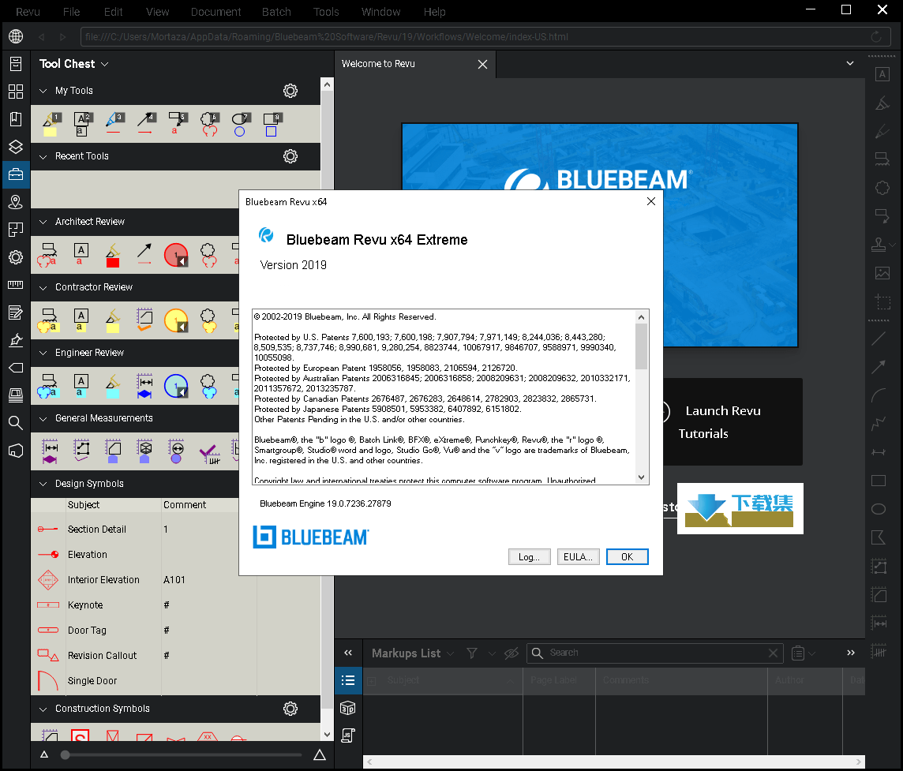This screenshot has height=771, width=903.
Task: Open the Markups List dropdown arrow
Action: point(451,653)
